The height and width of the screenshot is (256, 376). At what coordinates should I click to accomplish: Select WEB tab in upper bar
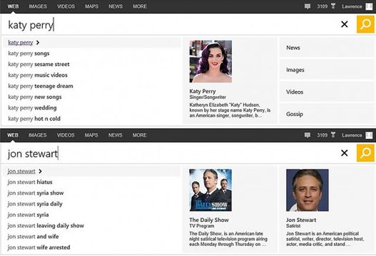13,6
